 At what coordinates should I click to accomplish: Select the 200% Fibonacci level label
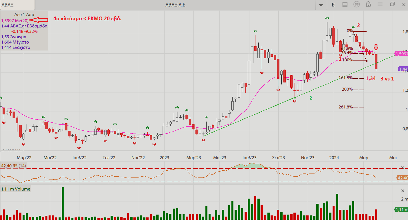(347, 89)
